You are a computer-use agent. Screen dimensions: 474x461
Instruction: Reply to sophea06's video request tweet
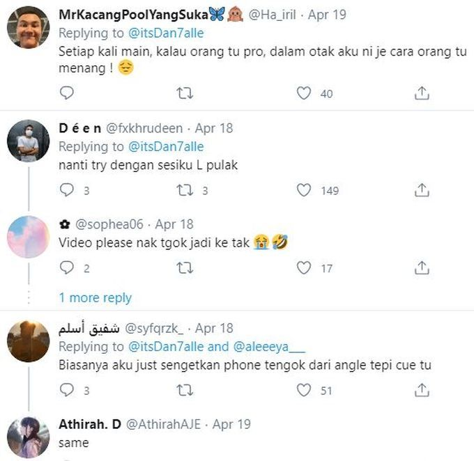[66, 268]
